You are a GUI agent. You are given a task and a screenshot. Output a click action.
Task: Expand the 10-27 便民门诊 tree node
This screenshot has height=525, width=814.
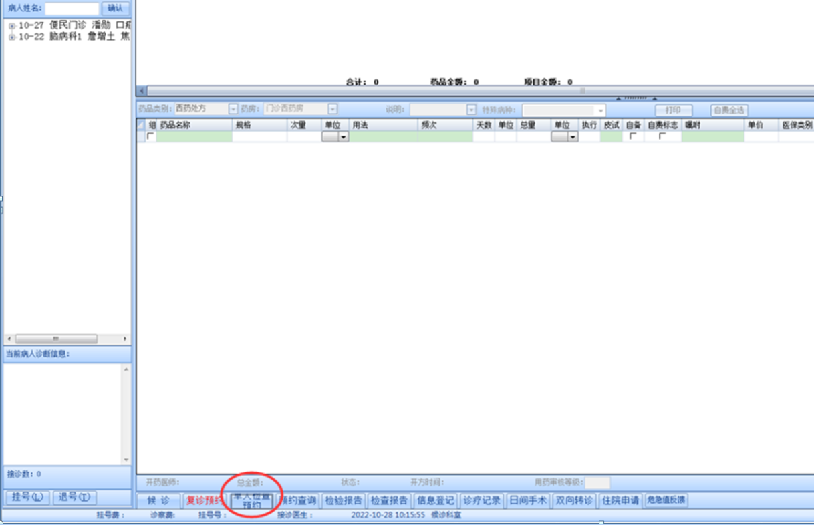(x=11, y=25)
